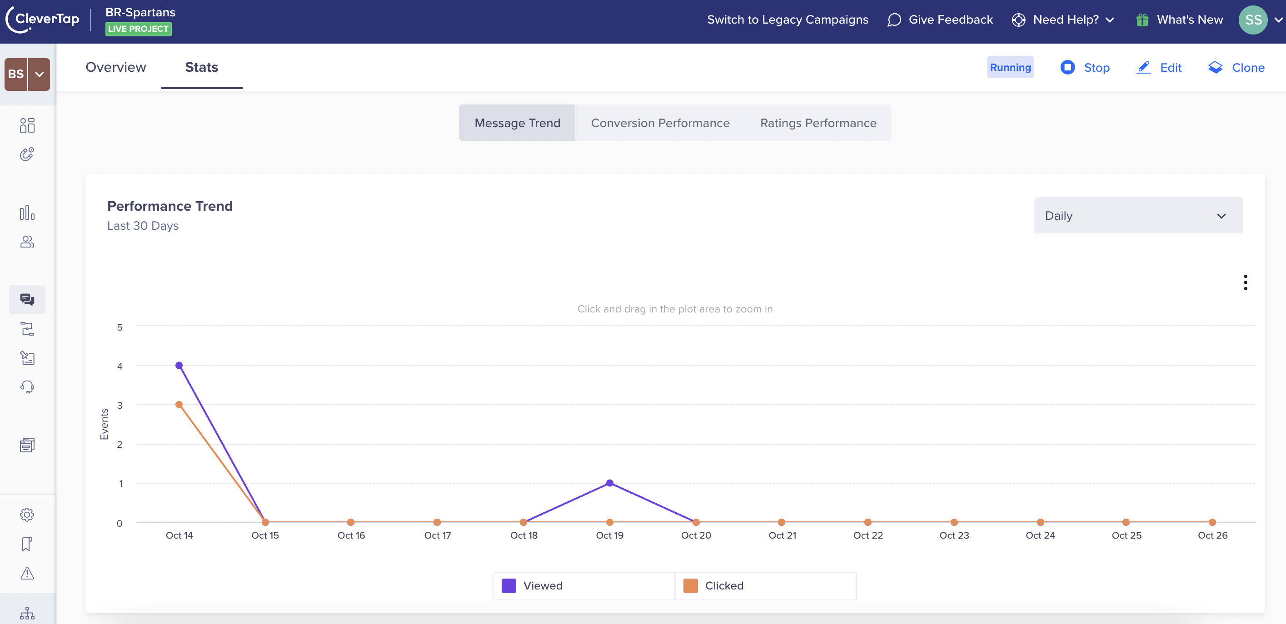Expand the Need Help chevron
The width and height of the screenshot is (1286, 624).
tap(1110, 20)
